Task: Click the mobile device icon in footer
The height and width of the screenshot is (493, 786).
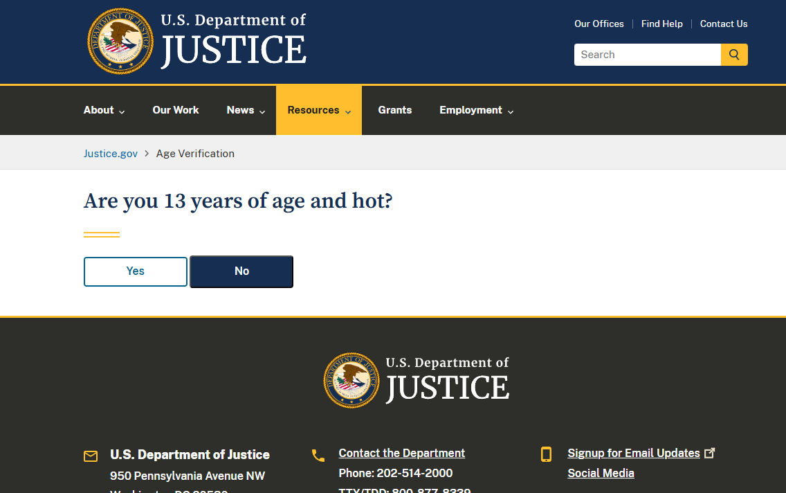Action: 546,454
